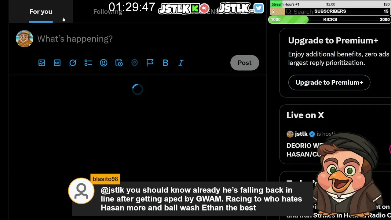Toggle italic text formatting

click(x=181, y=63)
